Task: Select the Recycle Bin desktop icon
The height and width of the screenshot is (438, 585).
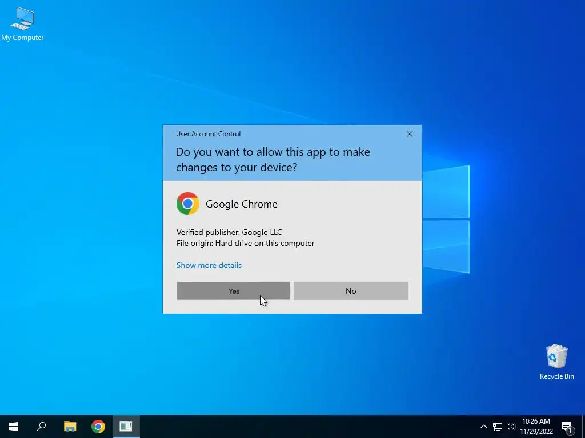Action: [556, 362]
